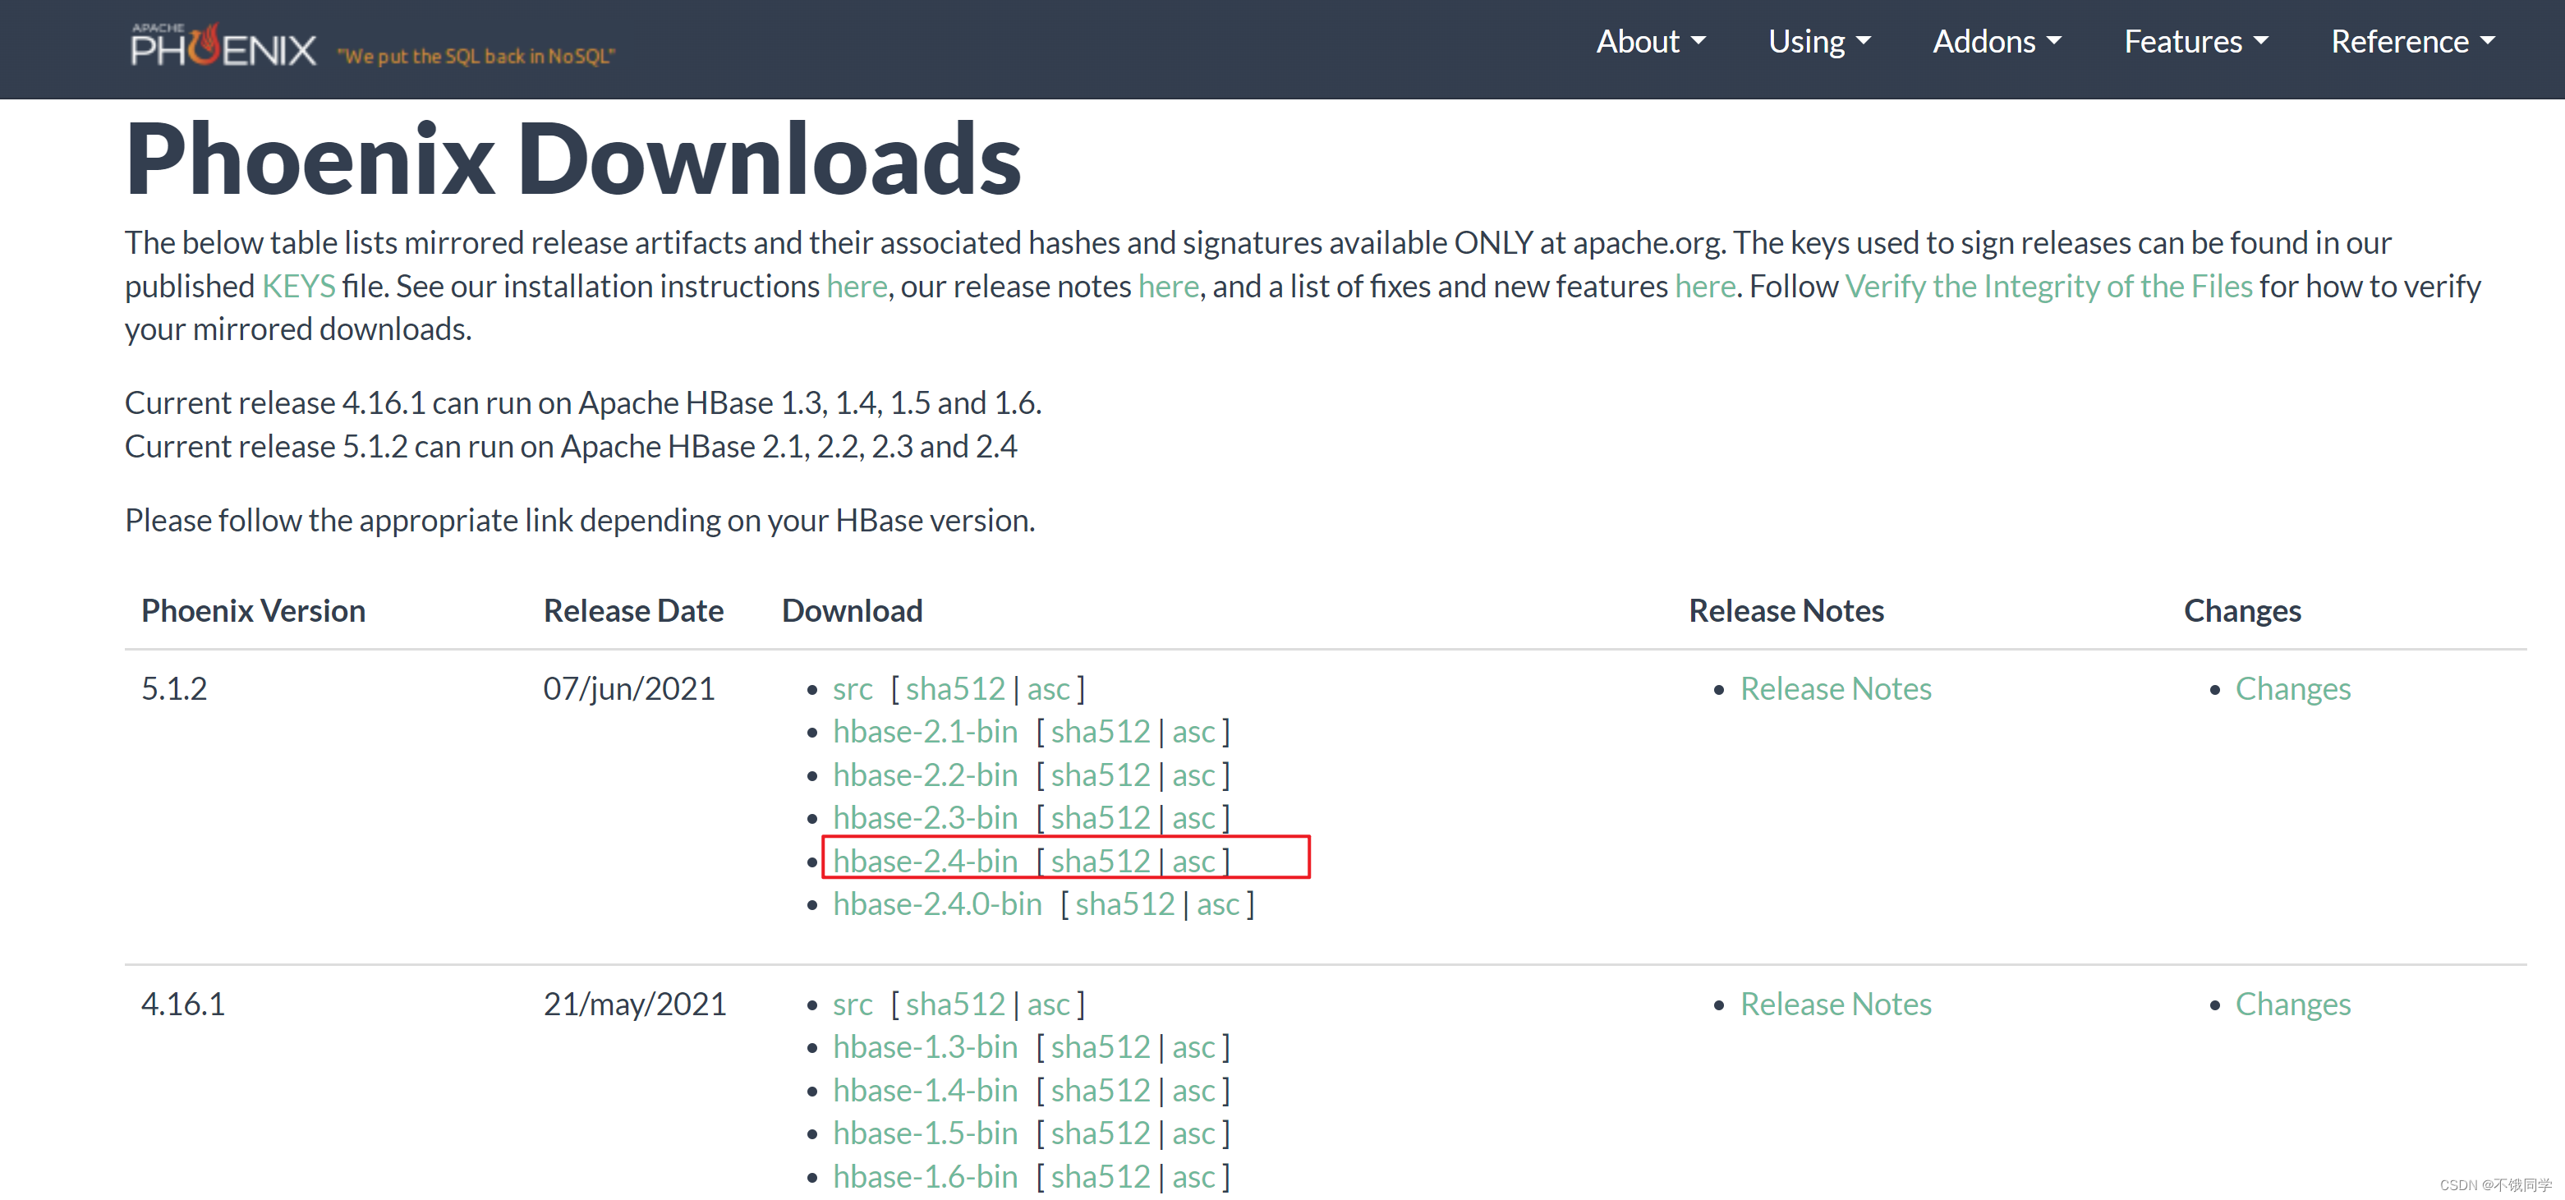
Task: Open the release notes 'here' link
Action: [1168, 286]
